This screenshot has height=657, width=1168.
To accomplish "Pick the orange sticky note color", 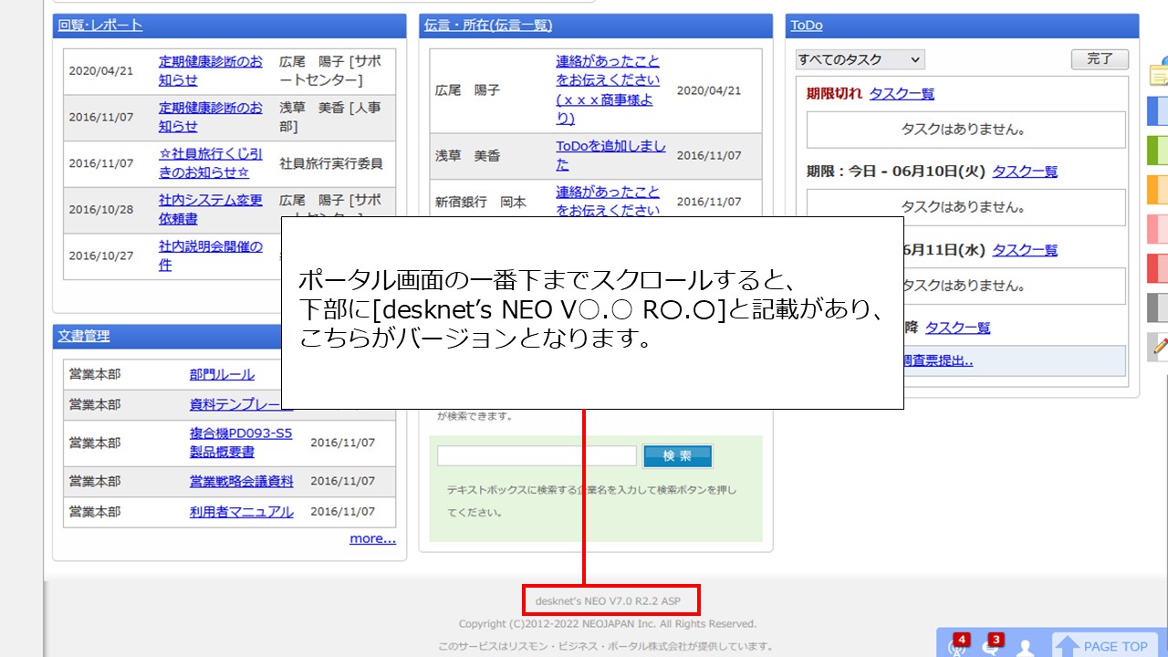I will click(x=1157, y=189).
